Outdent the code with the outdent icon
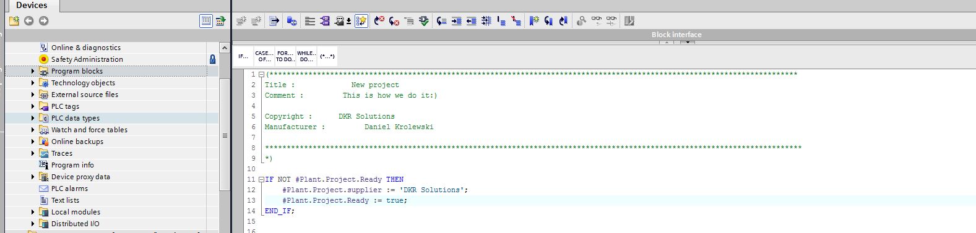This screenshot has height=233, width=976. click(472, 21)
